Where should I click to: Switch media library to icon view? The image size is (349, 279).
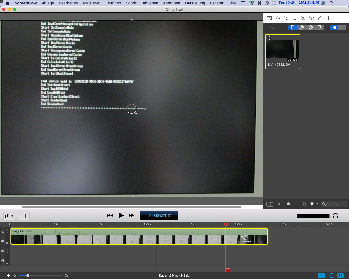click(334, 28)
